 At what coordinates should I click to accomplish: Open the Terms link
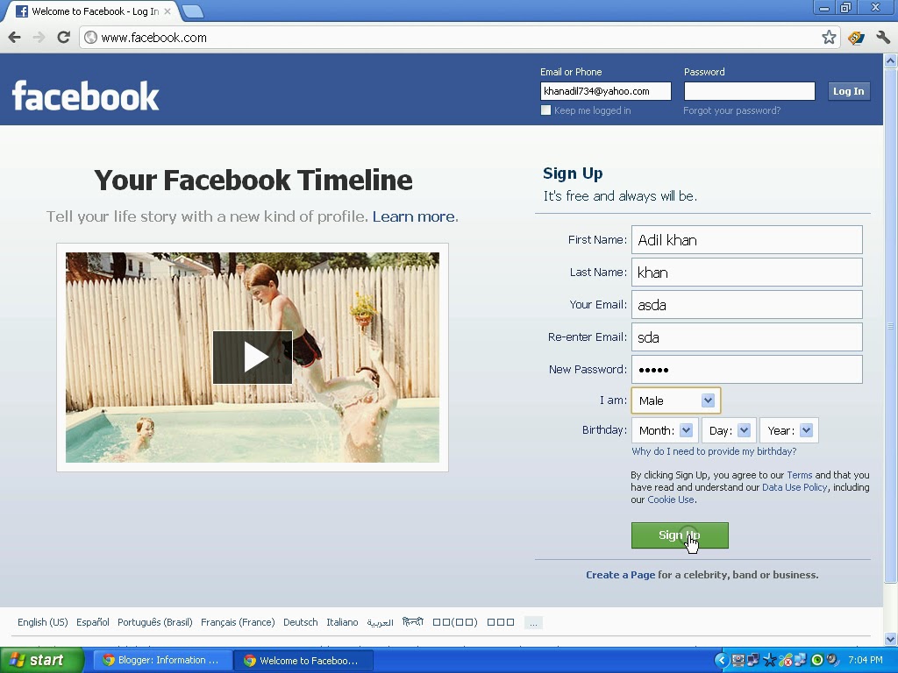[x=800, y=475]
